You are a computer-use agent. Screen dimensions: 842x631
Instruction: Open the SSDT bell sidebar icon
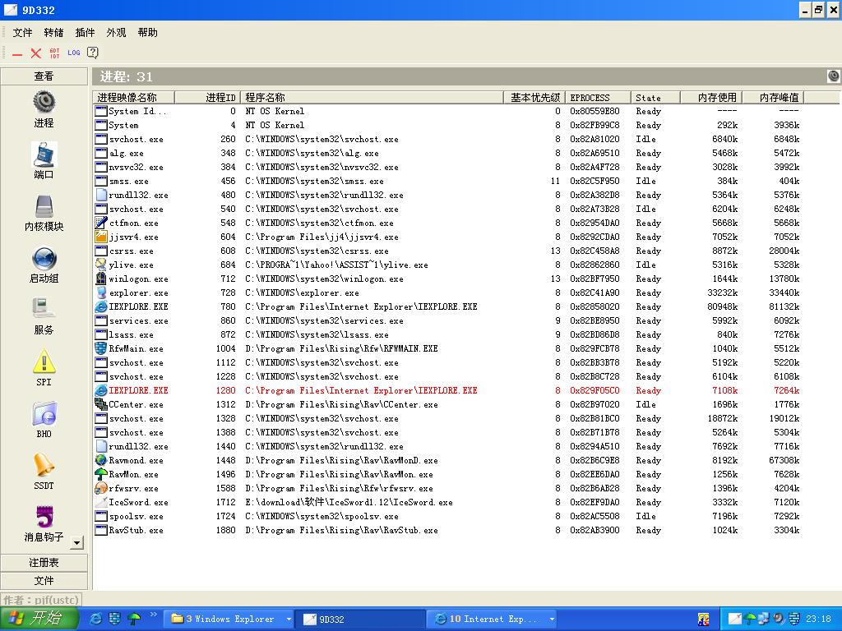point(44,465)
